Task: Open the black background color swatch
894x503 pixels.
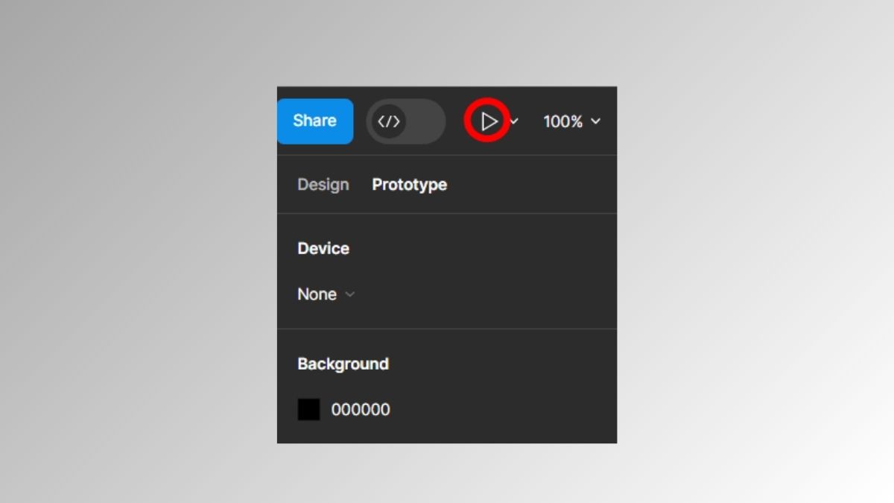Action: (x=309, y=410)
